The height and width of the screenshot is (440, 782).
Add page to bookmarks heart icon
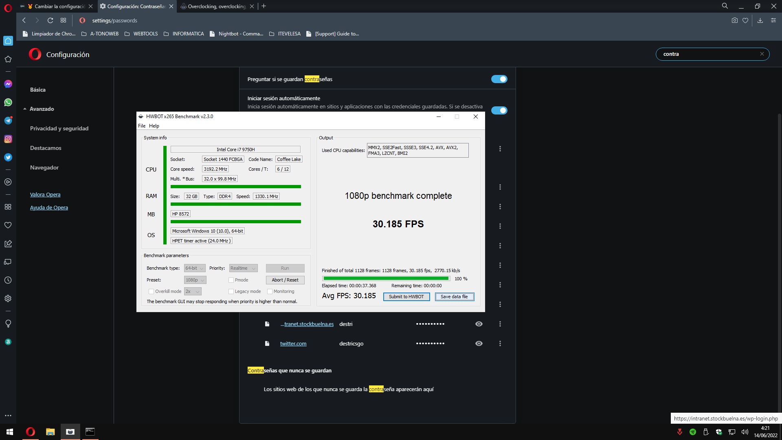click(745, 20)
